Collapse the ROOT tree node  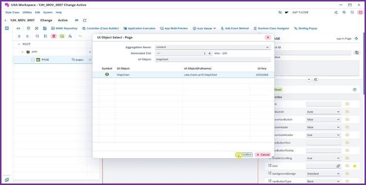click(x=19, y=44)
